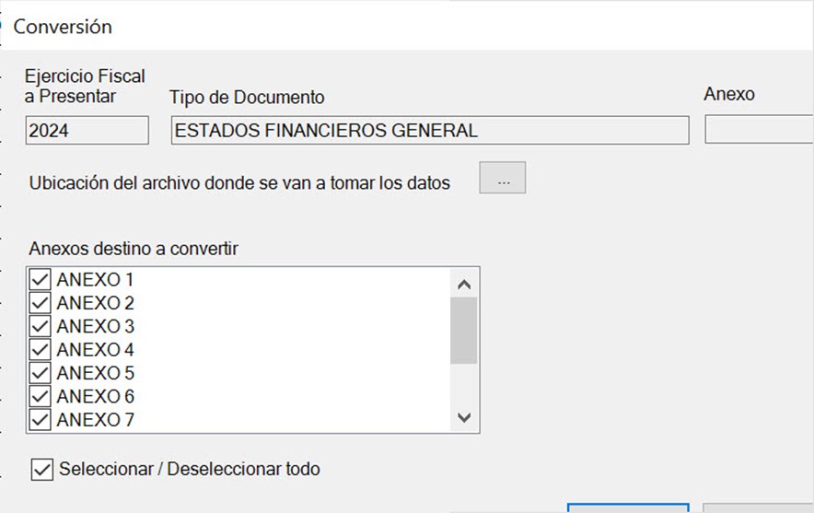Toggle Seleccionar / Deseleccionar todo checkbox
Screen dimensions: 814x513
42,470
